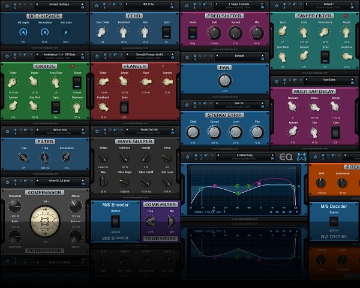This screenshot has height=288, width=360.
Task: Click the website link under Echo
Action: click(x=135, y=48)
